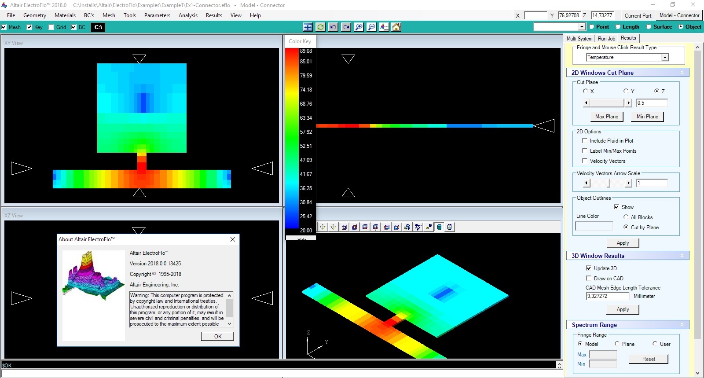Click the home view icon

pyautogui.click(x=396, y=27)
